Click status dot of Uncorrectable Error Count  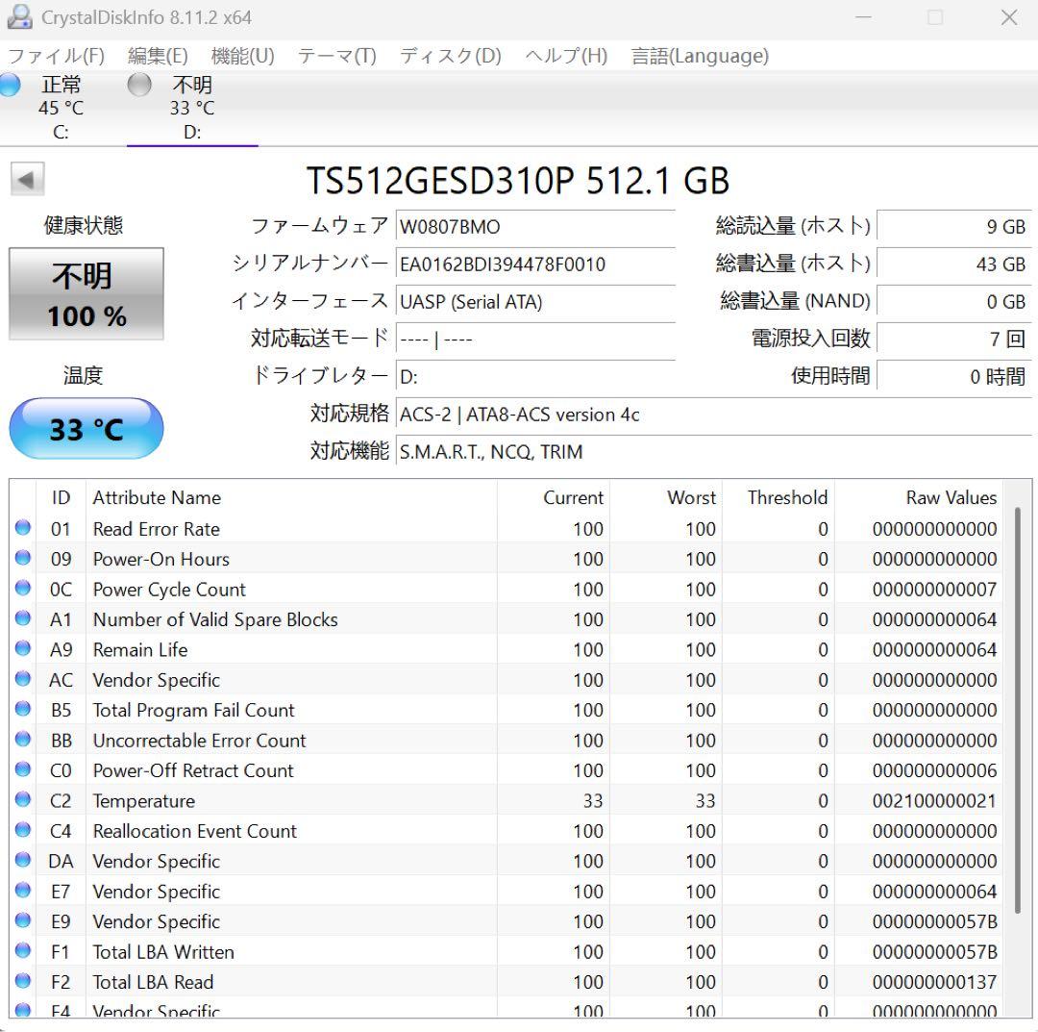pos(22,740)
